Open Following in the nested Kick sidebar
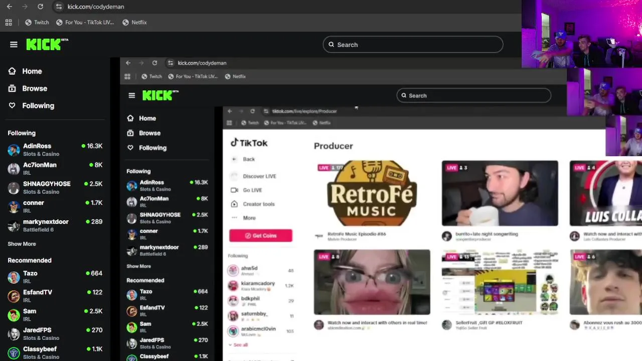The width and height of the screenshot is (642, 361). point(153,148)
